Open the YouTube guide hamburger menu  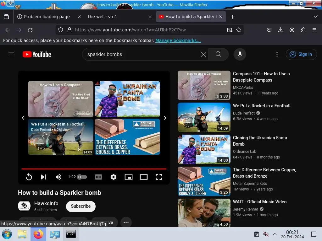tap(11, 54)
